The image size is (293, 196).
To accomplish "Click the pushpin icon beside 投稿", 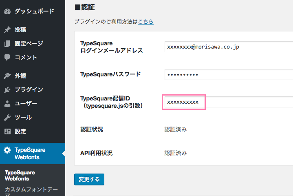I will 7,30.
